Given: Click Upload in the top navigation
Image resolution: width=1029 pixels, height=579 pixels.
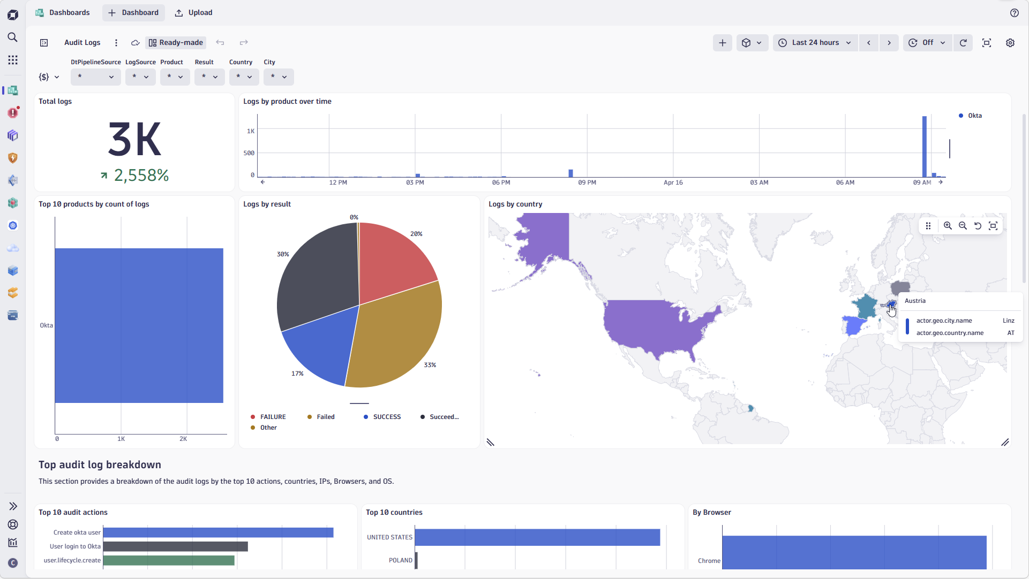Looking at the screenshot, I should [193, 12].
